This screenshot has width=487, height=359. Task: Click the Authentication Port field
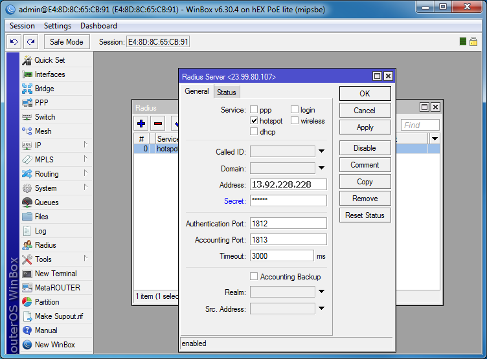click(288, 223)
